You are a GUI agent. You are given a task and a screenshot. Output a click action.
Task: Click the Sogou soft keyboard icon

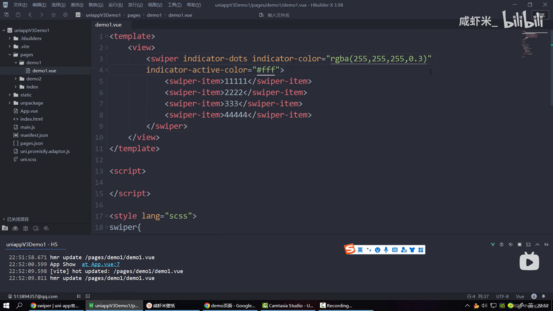click(395, 250)
